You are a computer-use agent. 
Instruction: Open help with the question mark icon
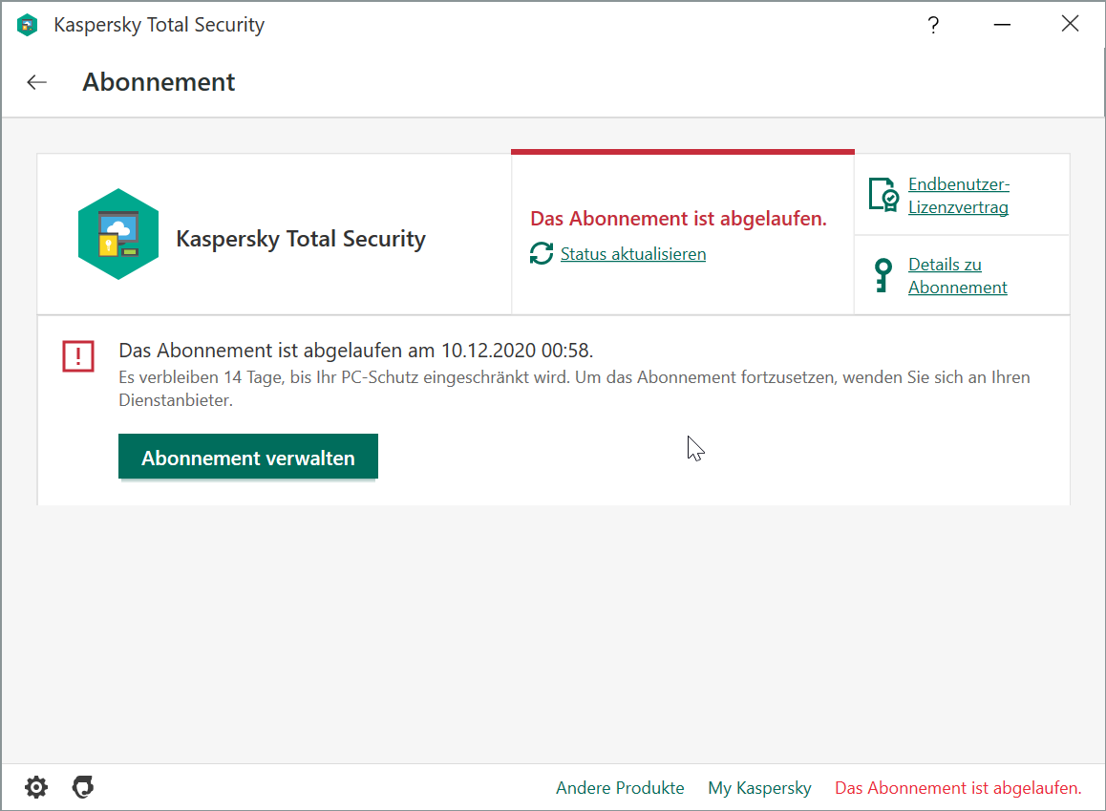(933, 26)
